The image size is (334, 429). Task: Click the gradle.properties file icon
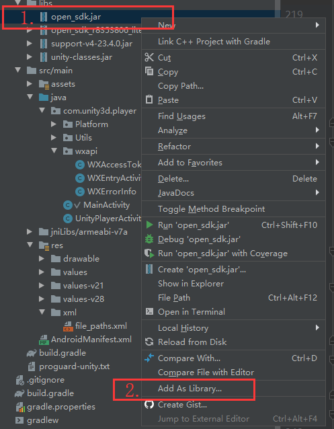(x=21, y=407)
